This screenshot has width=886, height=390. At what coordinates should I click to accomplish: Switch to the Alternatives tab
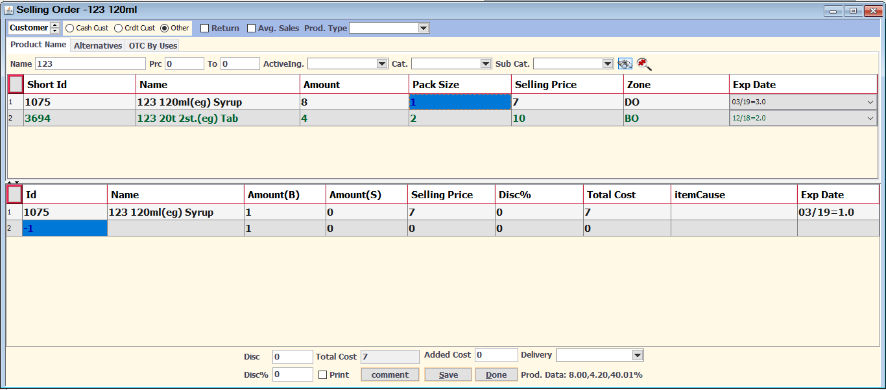[98, 45]
